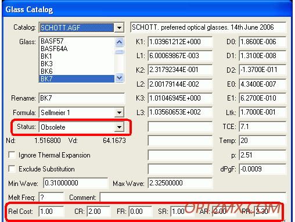Click the Melt Freq field
This screenshot has height=222, width=295.
51,198
